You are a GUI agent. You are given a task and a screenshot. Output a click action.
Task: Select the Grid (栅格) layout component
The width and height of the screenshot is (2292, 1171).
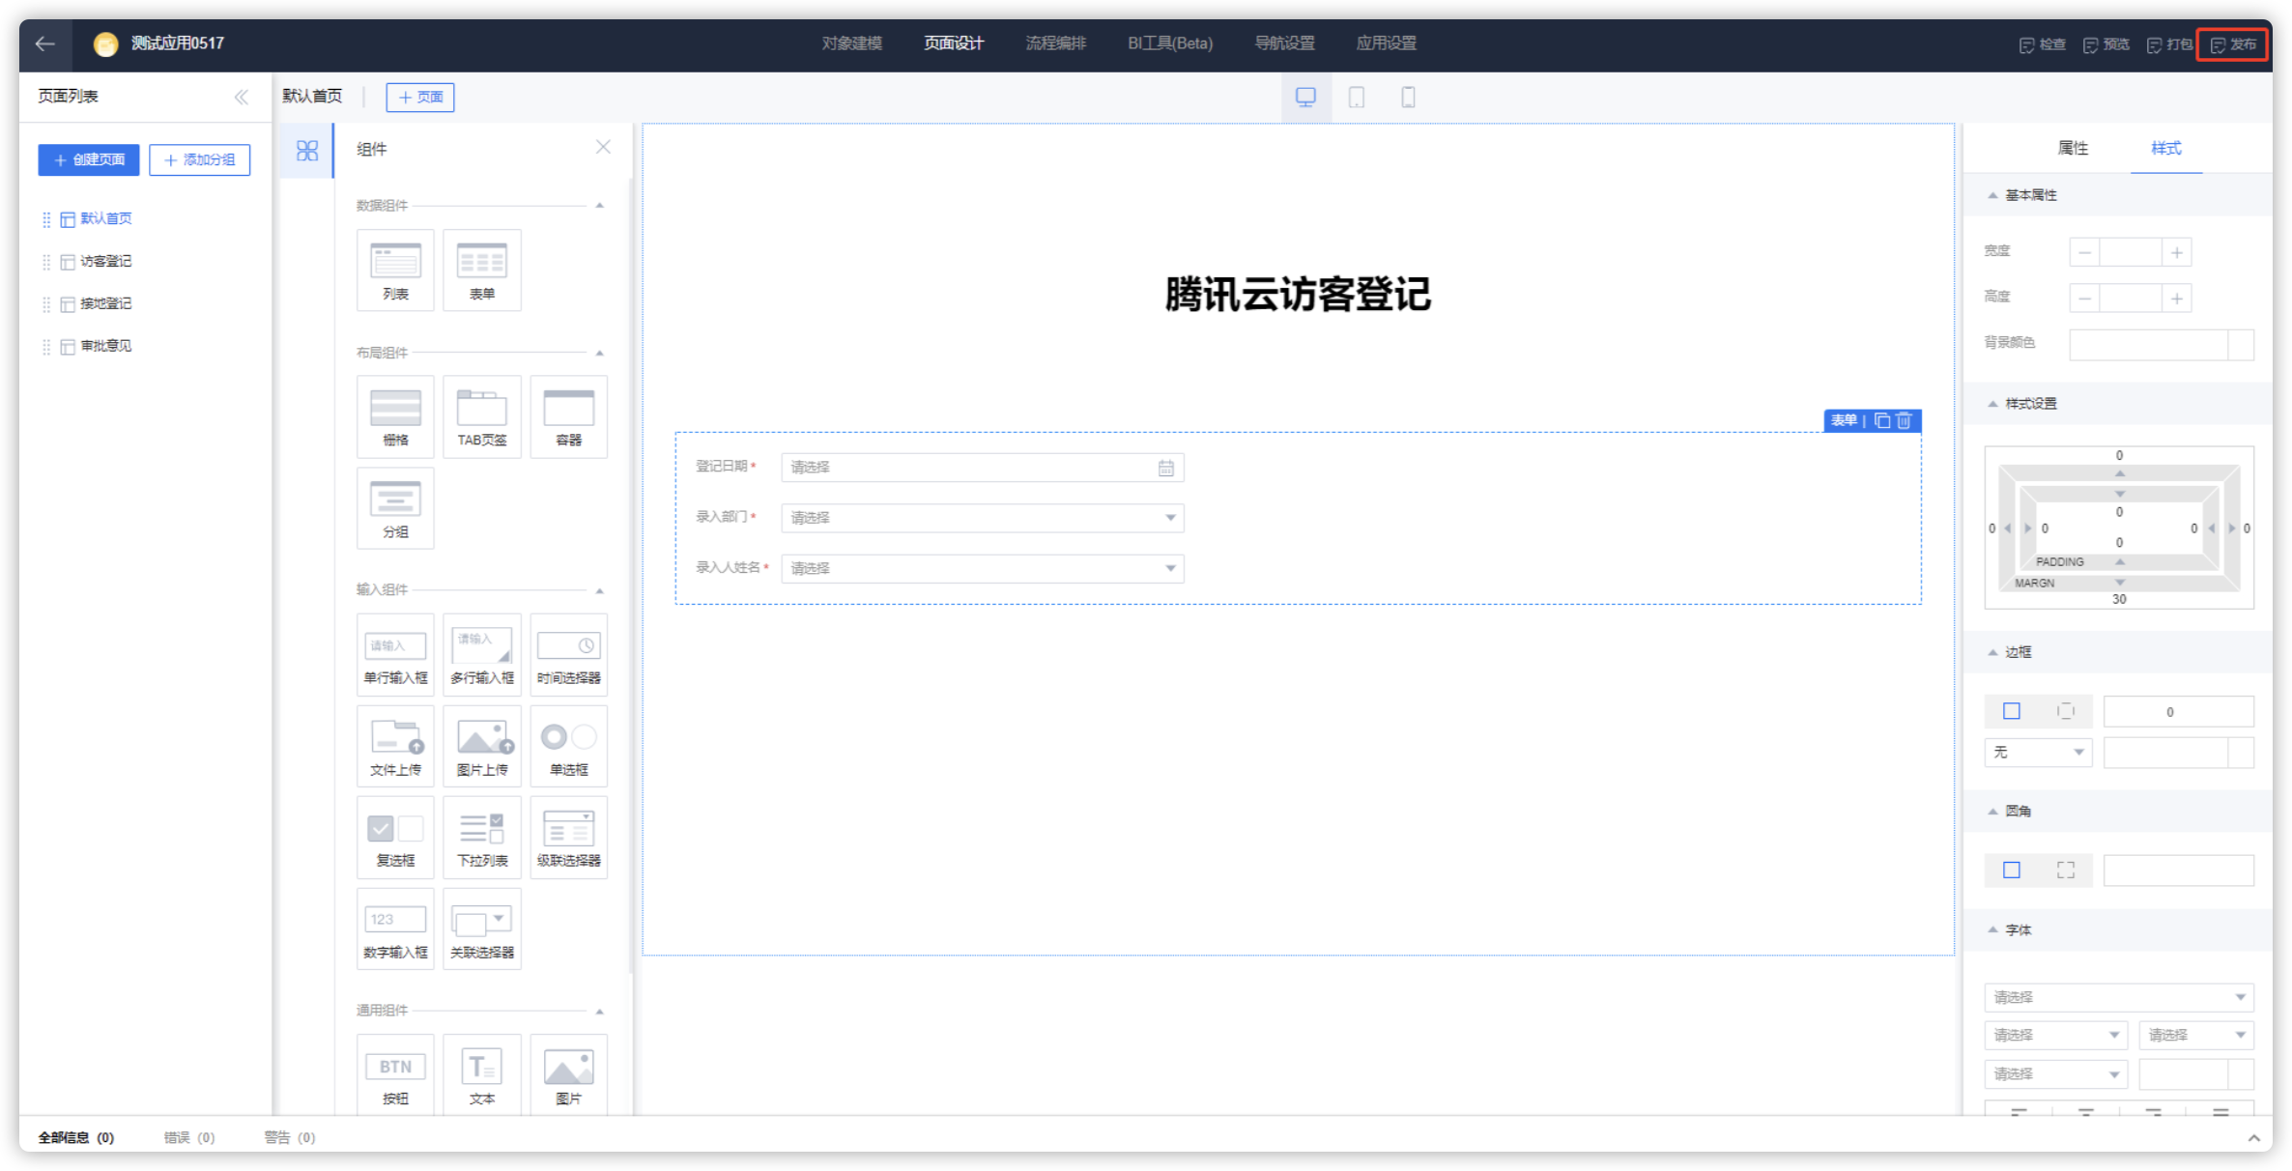pos(395,416)
